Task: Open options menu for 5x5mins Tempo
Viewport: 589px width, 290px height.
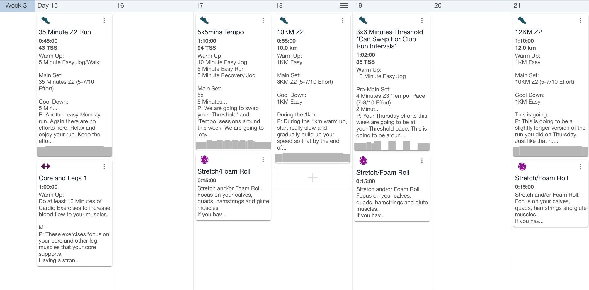Action: pos(263,20)
